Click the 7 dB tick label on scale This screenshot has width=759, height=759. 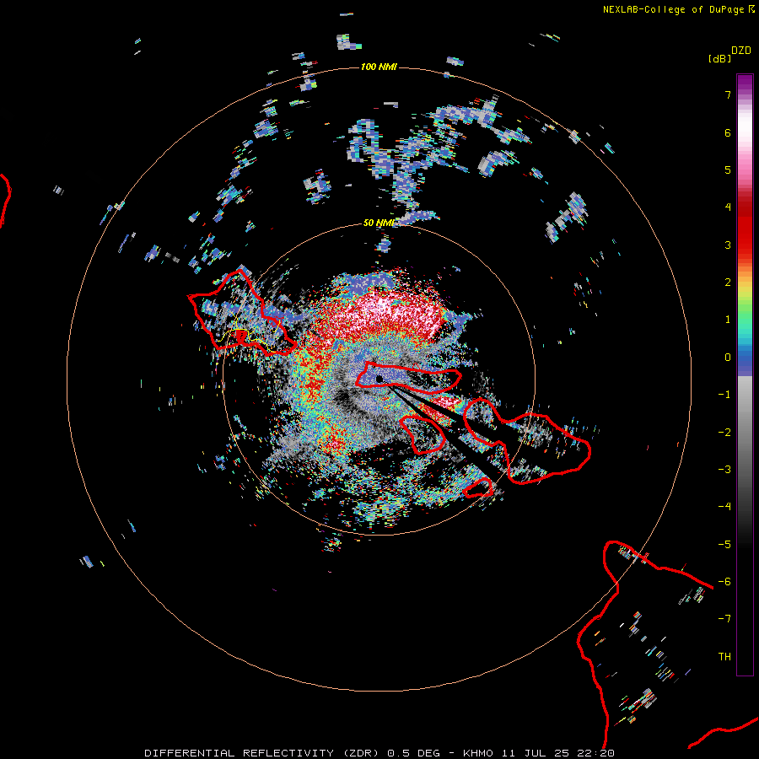click(728, 94)
